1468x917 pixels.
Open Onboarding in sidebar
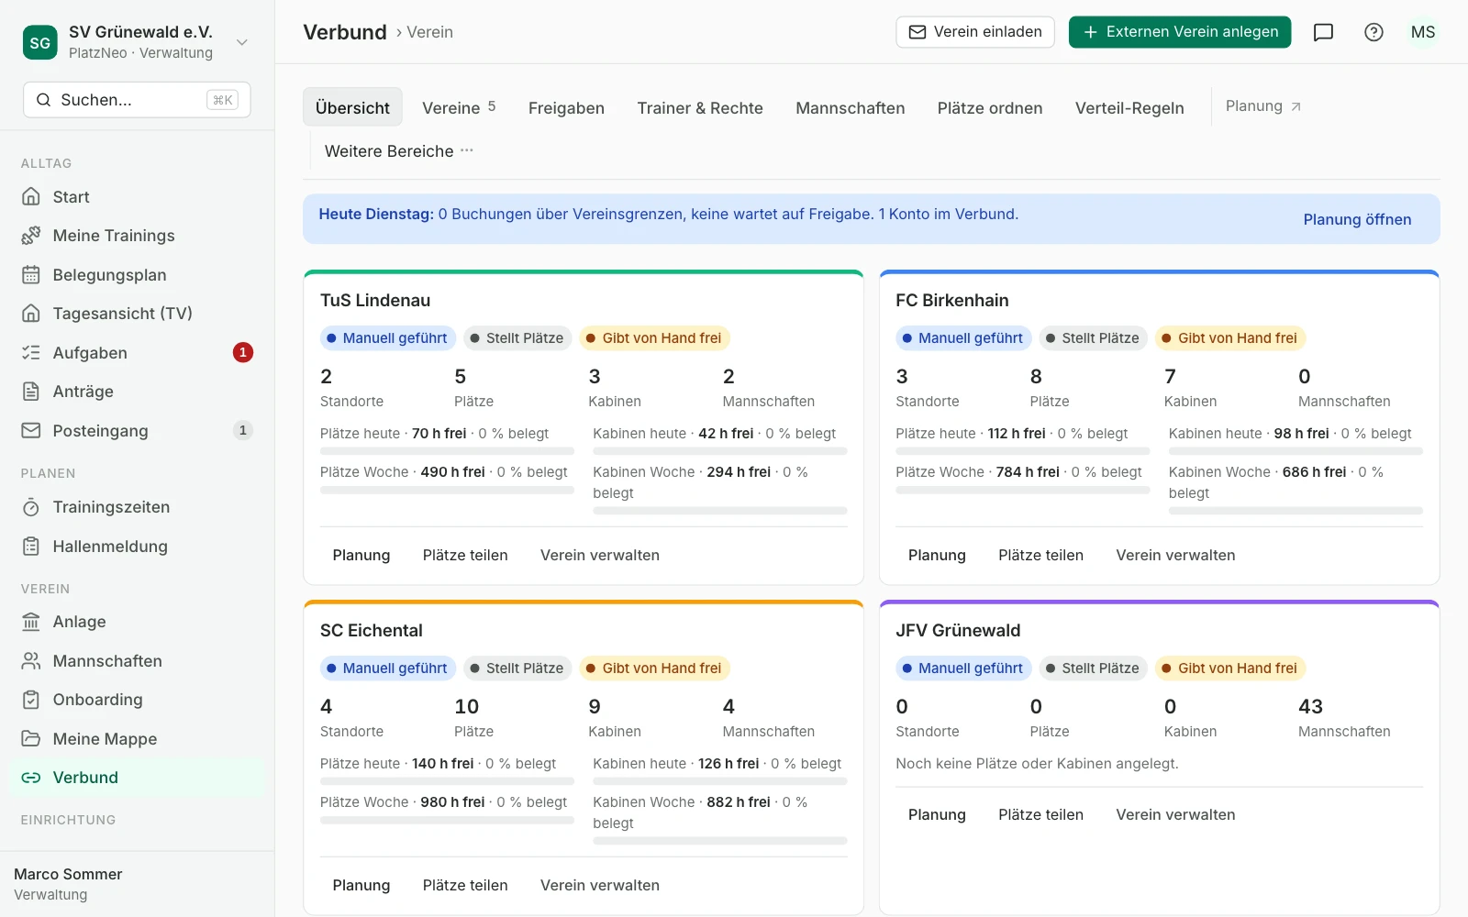tap(137, 700)
